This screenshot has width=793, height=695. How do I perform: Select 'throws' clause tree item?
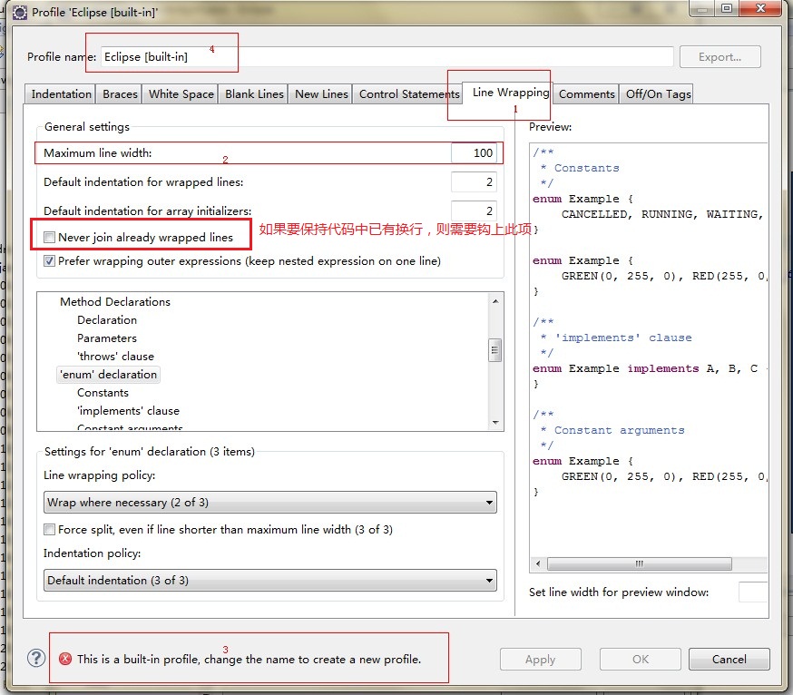[115, 357]
